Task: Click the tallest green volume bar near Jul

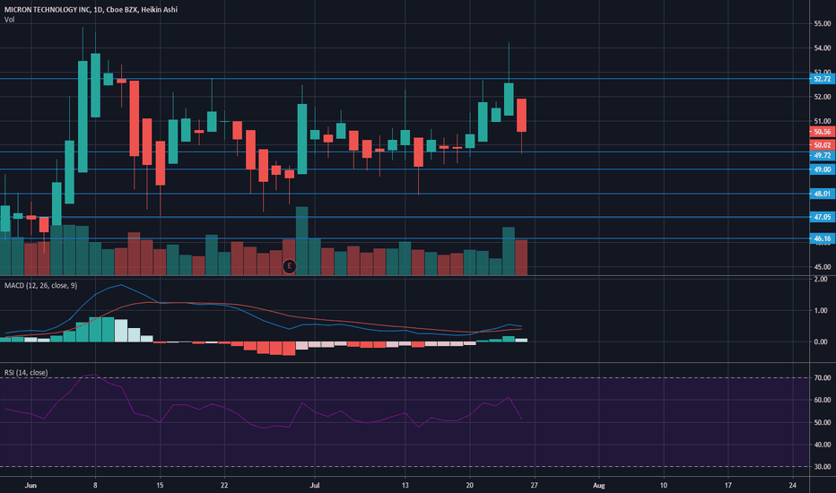Action: [301, 241]
